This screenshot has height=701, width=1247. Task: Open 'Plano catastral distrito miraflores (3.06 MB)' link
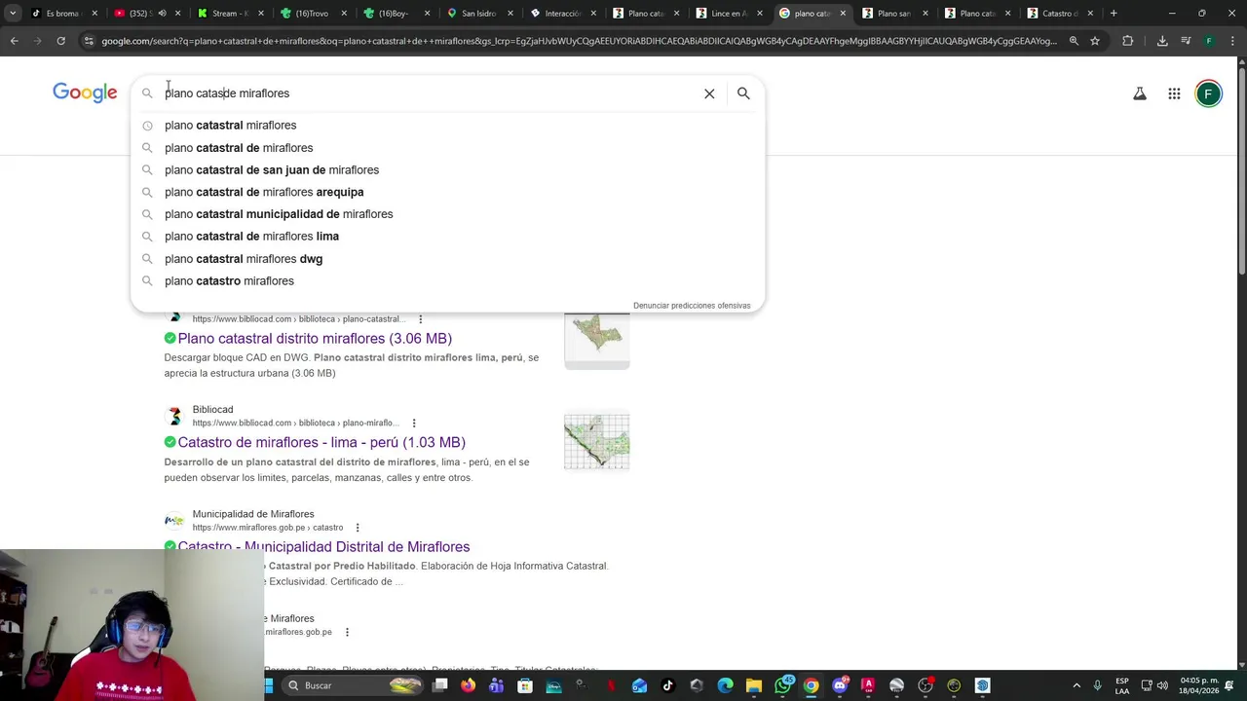tap(315, 338)
